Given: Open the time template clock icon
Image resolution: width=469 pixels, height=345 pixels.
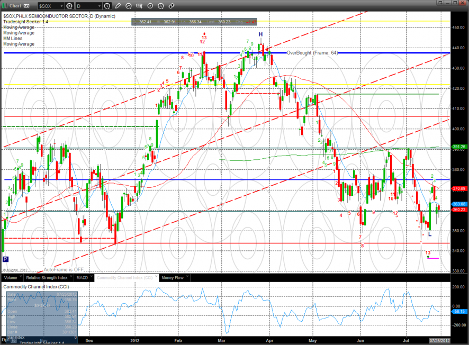Looking at the screenshot, I should (107, 6).
